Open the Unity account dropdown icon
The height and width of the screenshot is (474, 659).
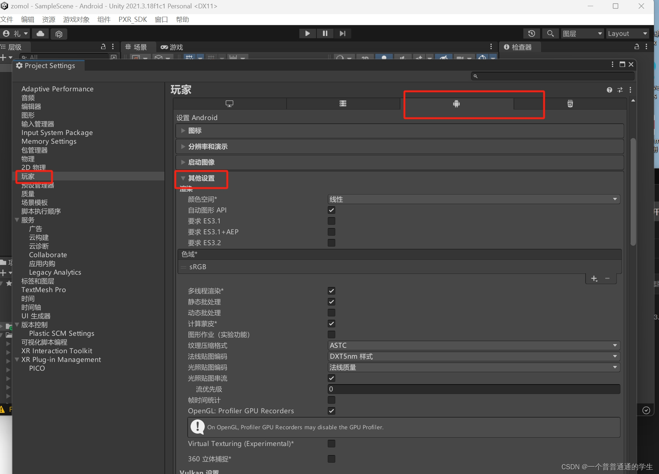[x=15, y=34]
